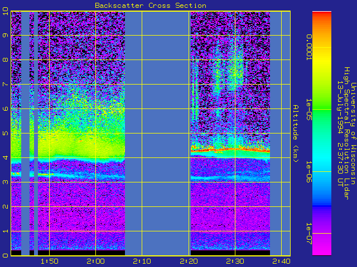Click the altitude label 0
The image size is (357, 267).
[x=6, y=256]
